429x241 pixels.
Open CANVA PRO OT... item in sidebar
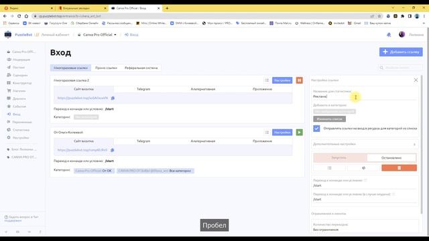coord(21,157)
